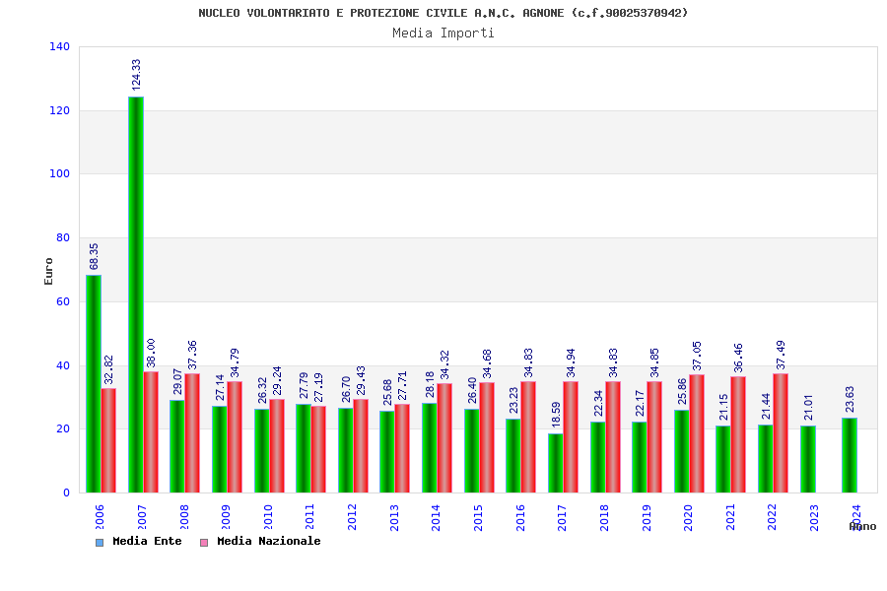Click the green 2020 bar labeled 25.86
887x591 pixels.
pos(682,451)
